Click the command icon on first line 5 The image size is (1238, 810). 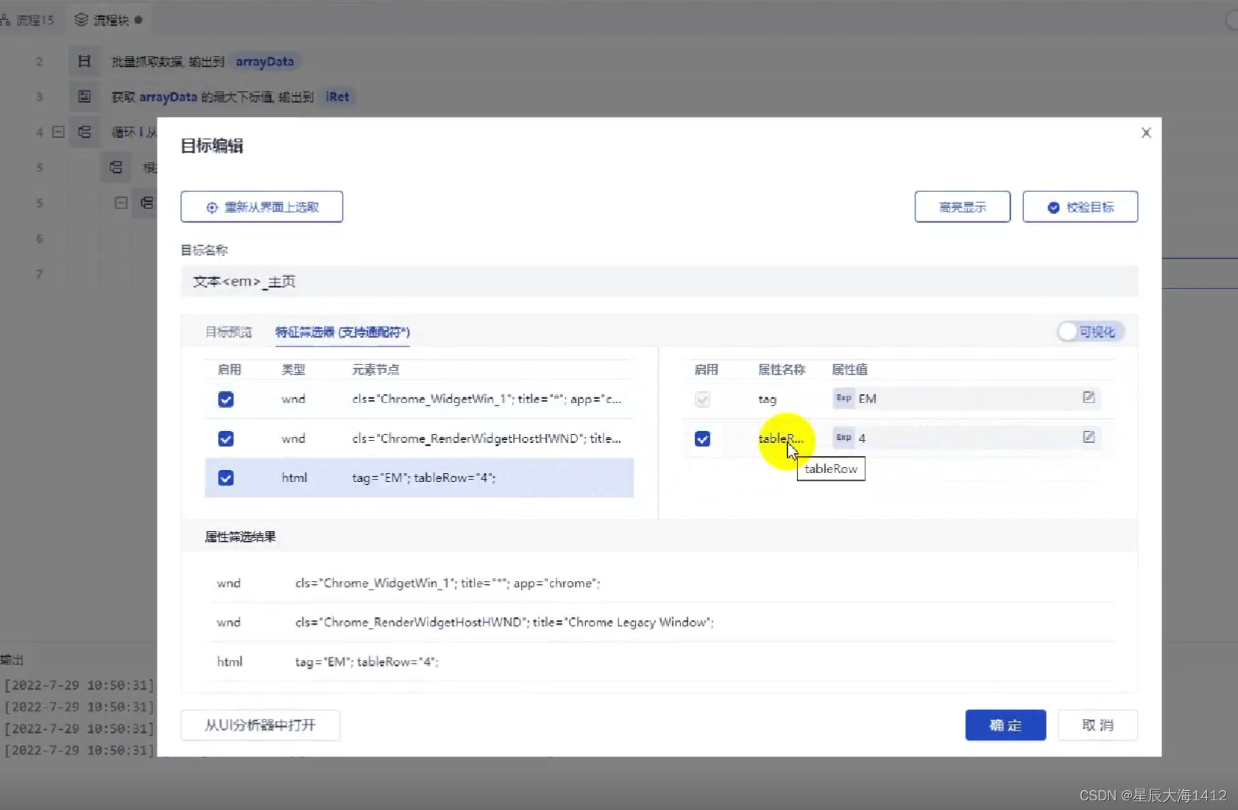[x=116, y=168]
